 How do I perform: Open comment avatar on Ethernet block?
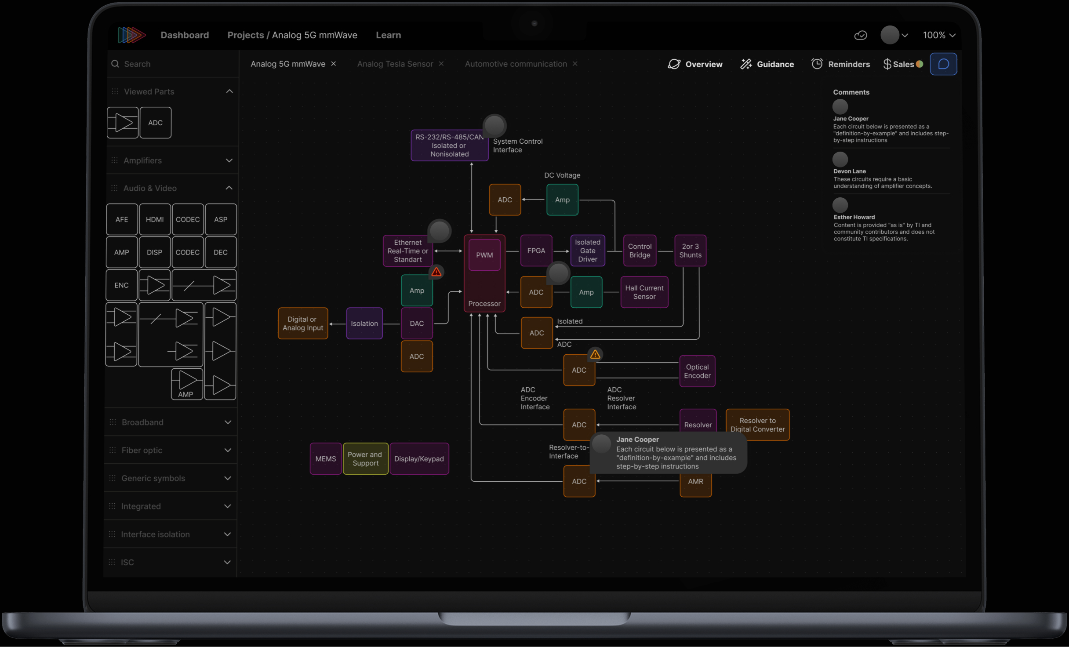tap(439, 230)
